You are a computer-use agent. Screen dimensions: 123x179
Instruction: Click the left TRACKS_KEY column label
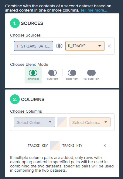click(38, 146)
